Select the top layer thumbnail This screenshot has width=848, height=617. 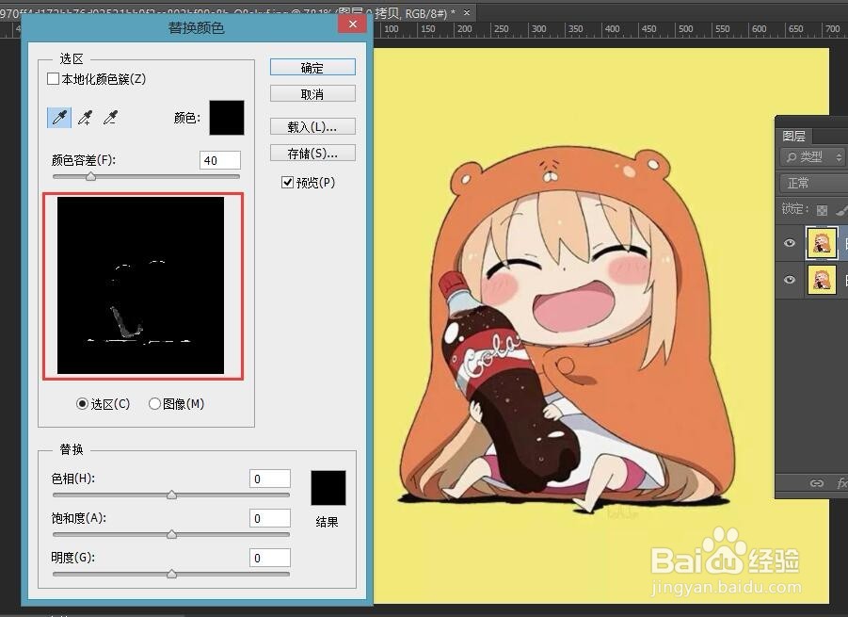(822, 243)
